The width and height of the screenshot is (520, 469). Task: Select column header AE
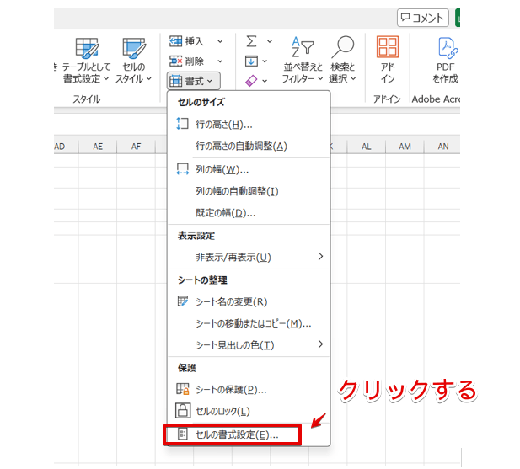tap(98, 147)
